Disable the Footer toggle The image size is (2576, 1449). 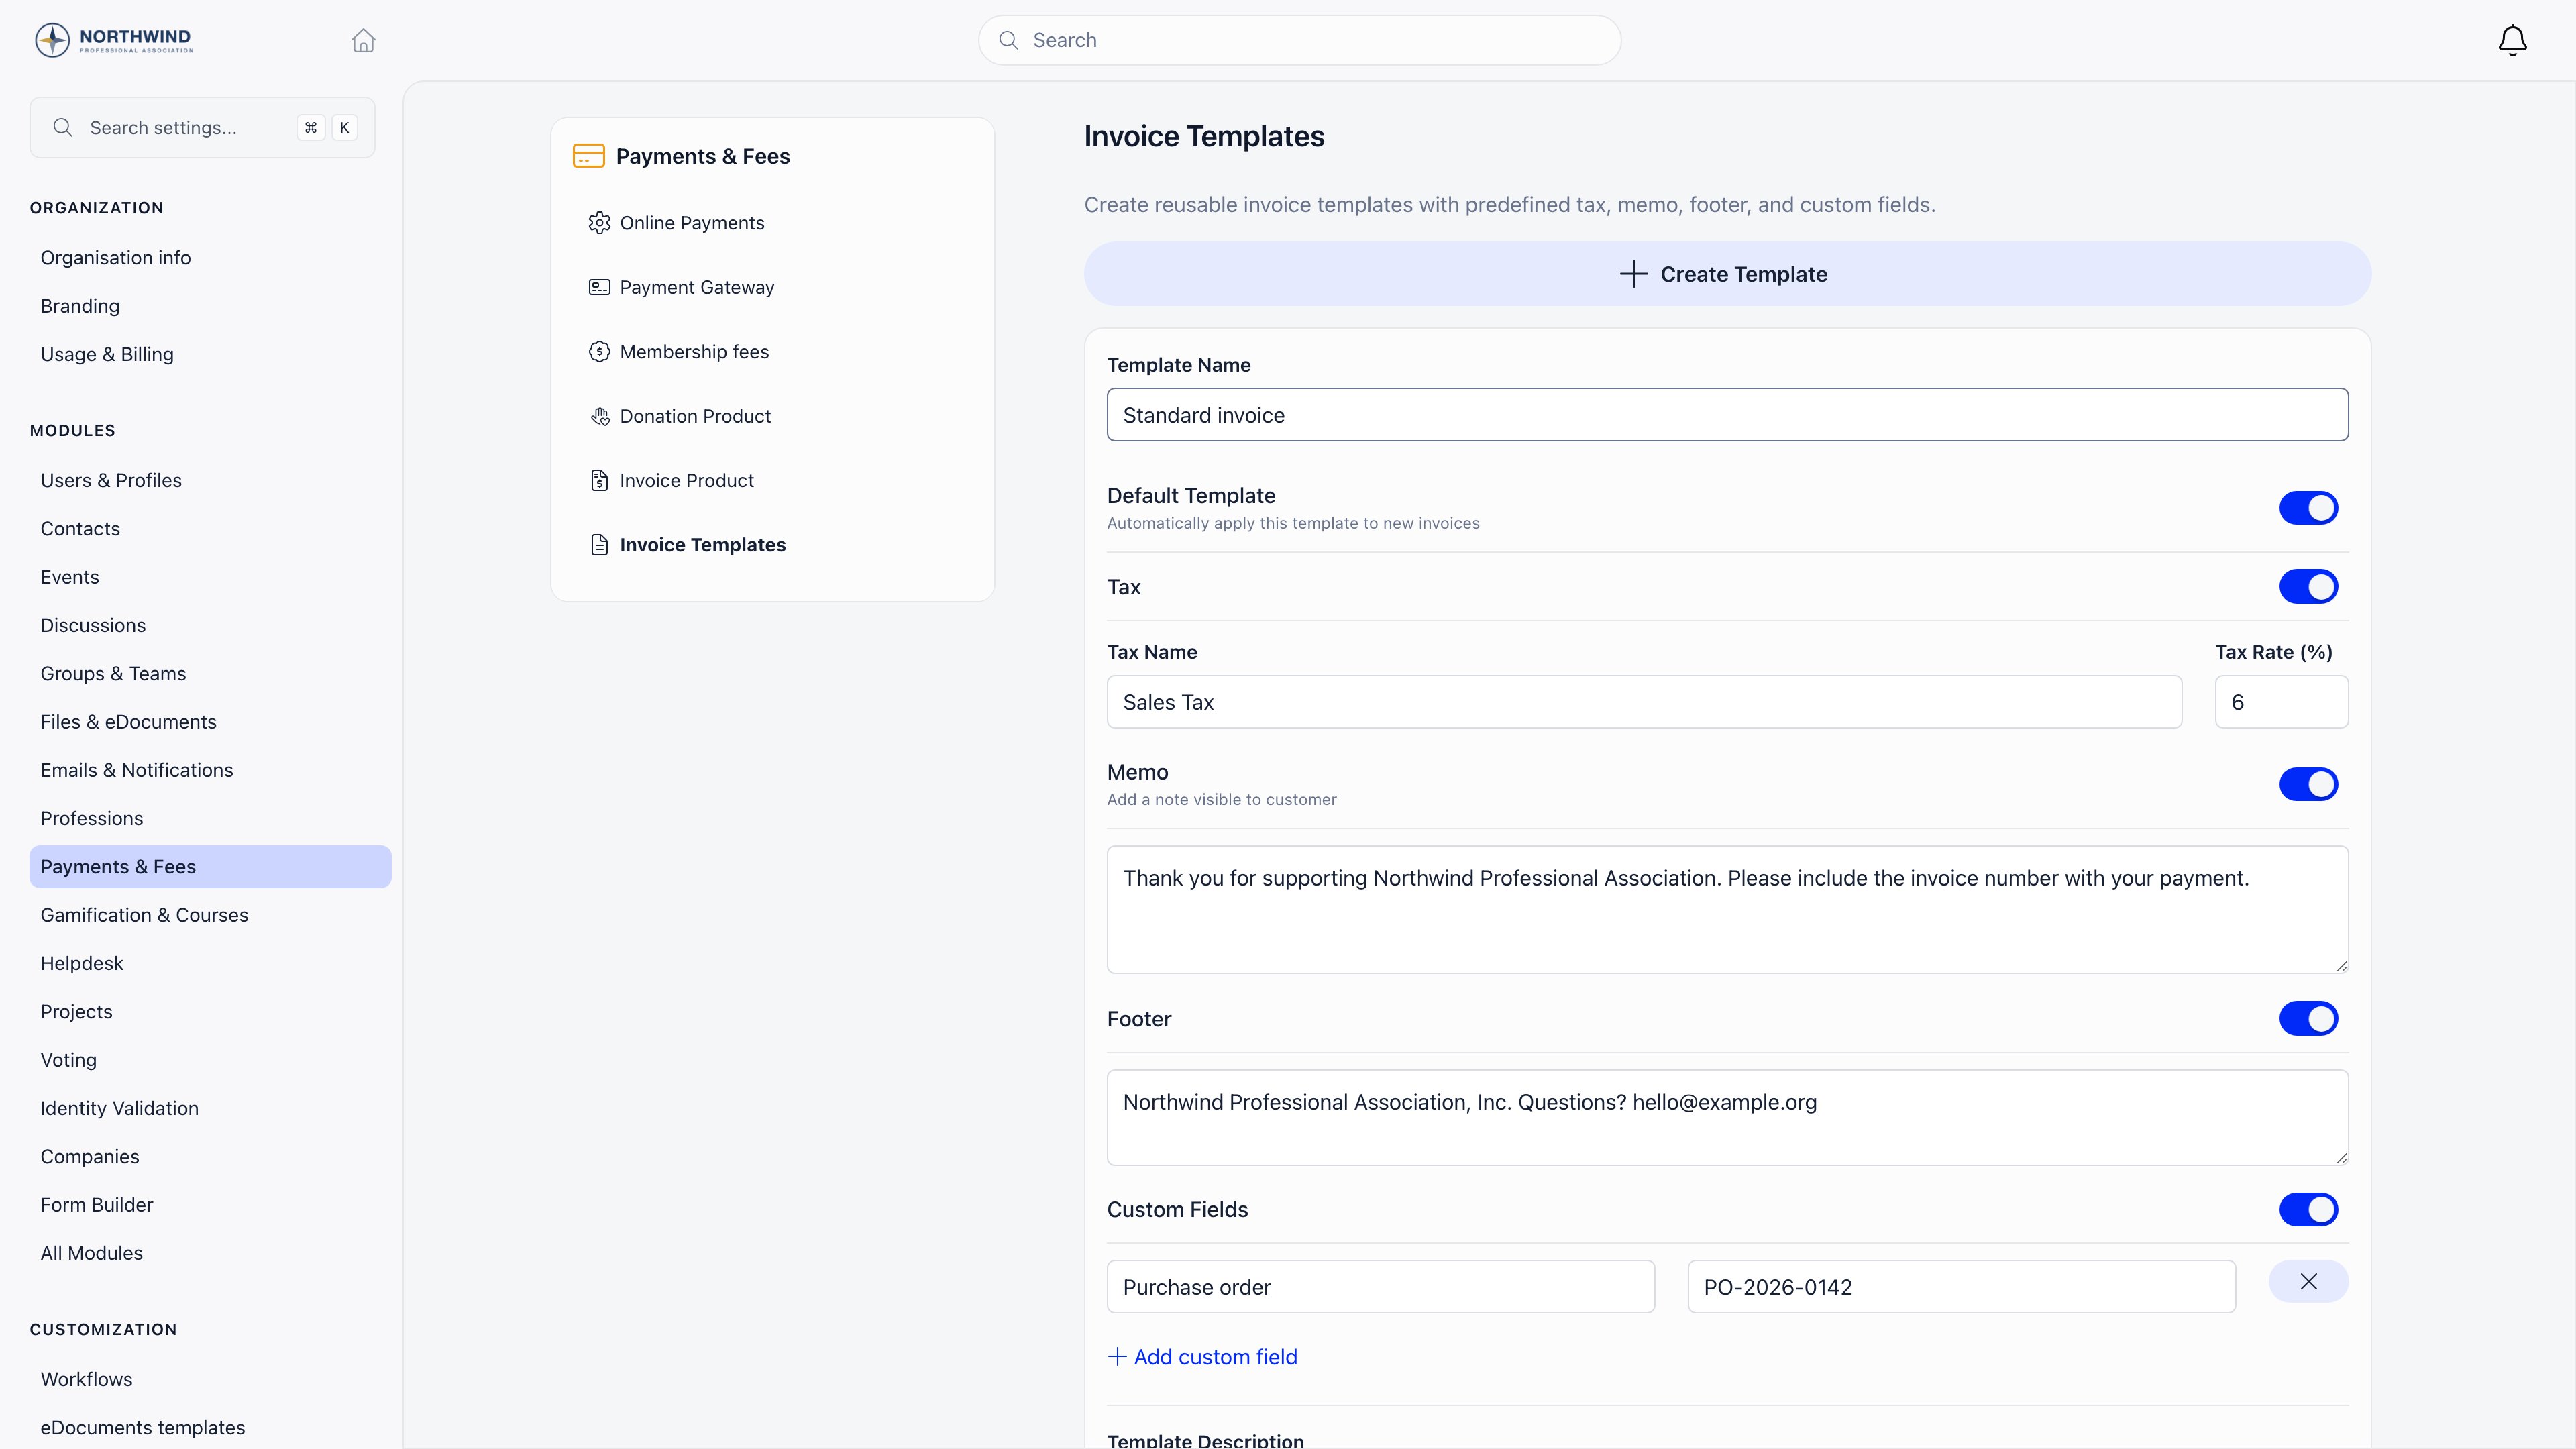[x=2308, y=1019]
